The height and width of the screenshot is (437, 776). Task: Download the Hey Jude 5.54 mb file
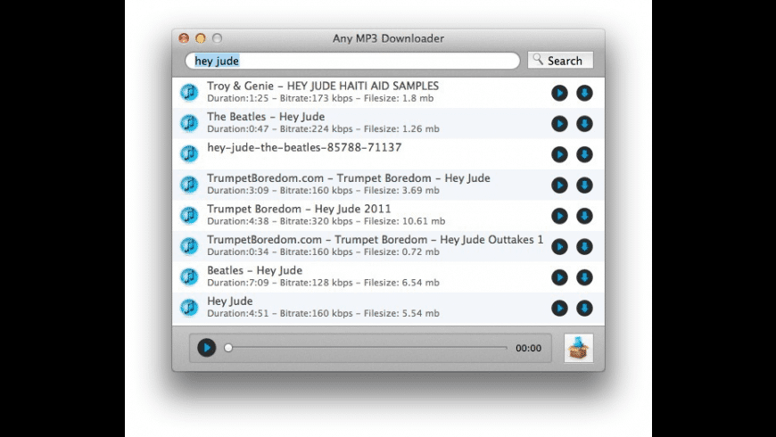pyautogui.click(x=584, y=308)
